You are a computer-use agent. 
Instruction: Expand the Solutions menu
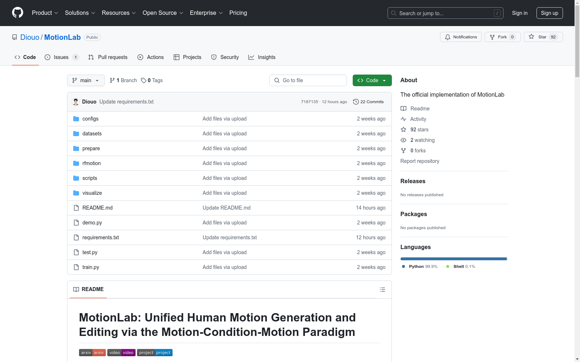(x=80, y=13)
